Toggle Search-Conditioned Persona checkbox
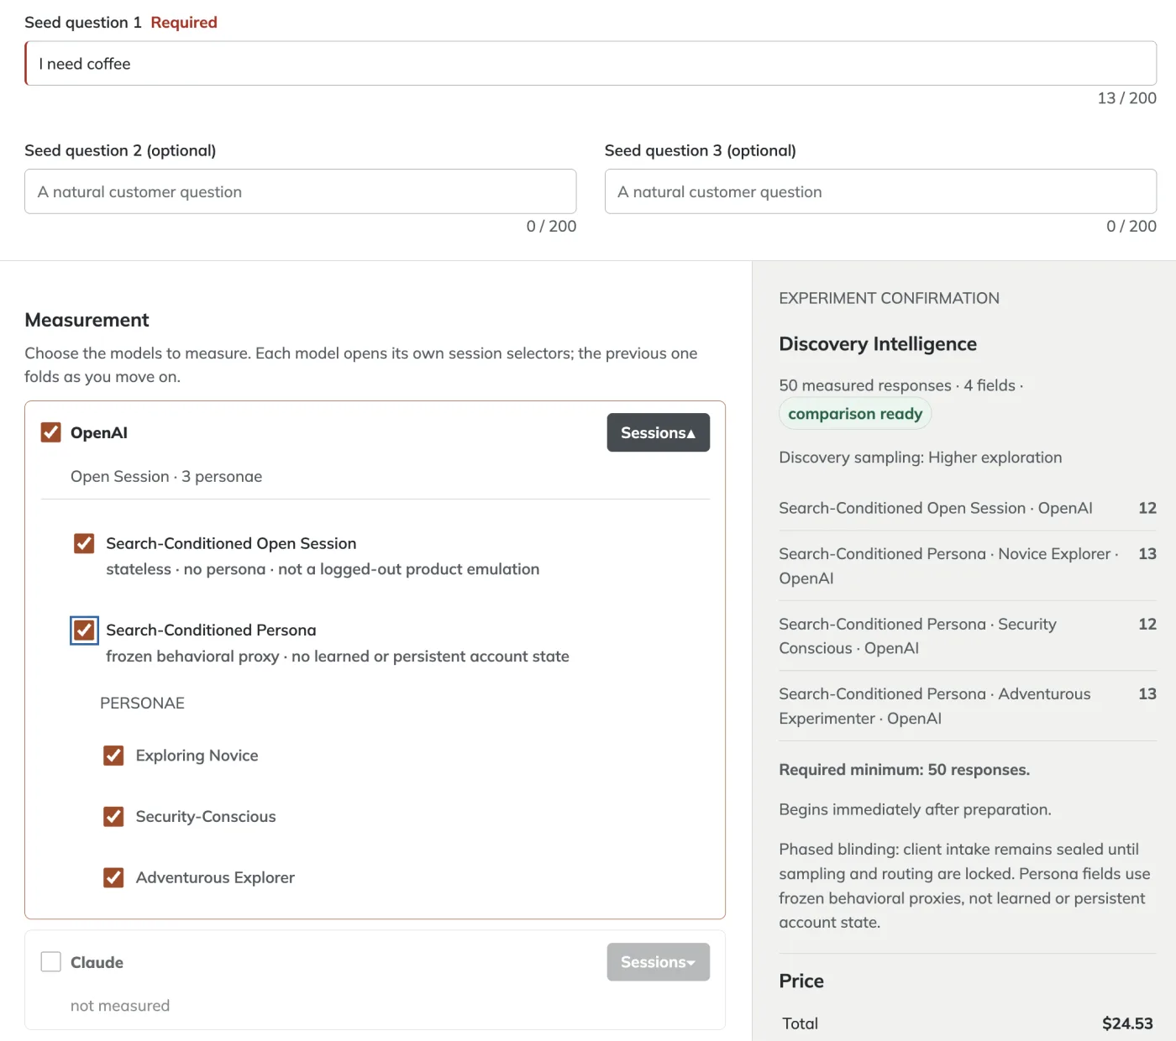1176x1041 pixels. click(84, 630)
